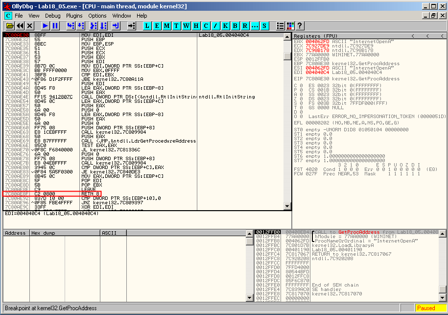This screenshot has height=315, width=448.
Task: Show the Log window with L button
Action: pos(147,25)
